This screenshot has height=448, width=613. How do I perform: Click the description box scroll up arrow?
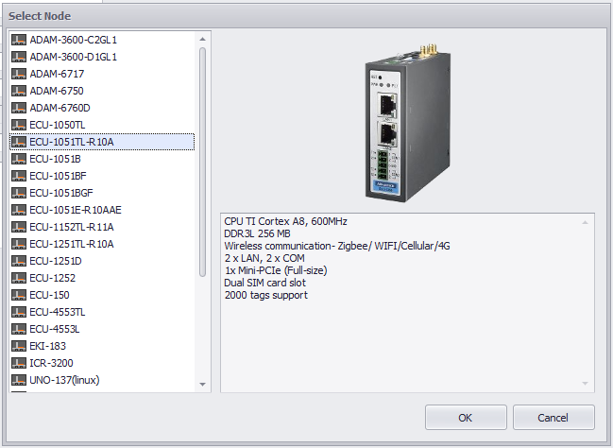click(x=585, y=222)
